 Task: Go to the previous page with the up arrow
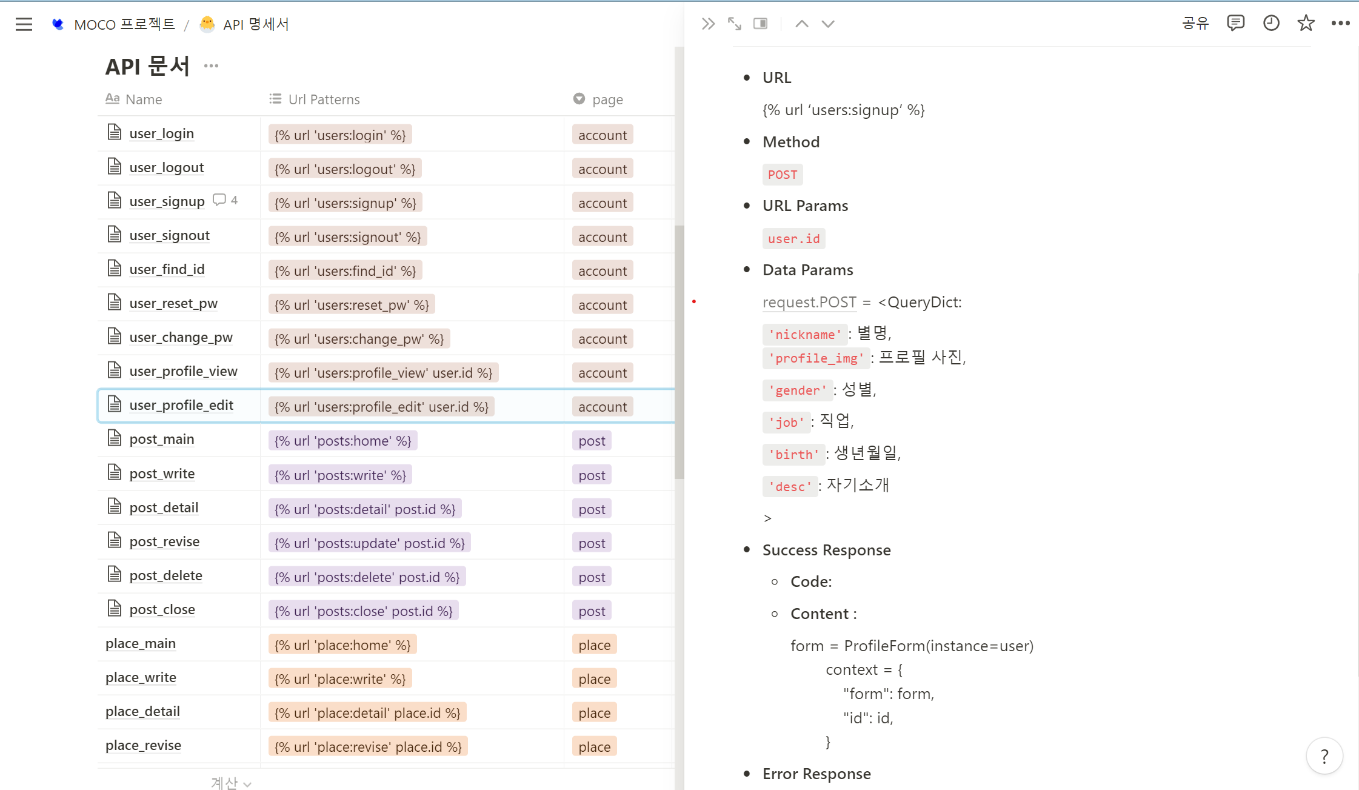tap(801, 24)
